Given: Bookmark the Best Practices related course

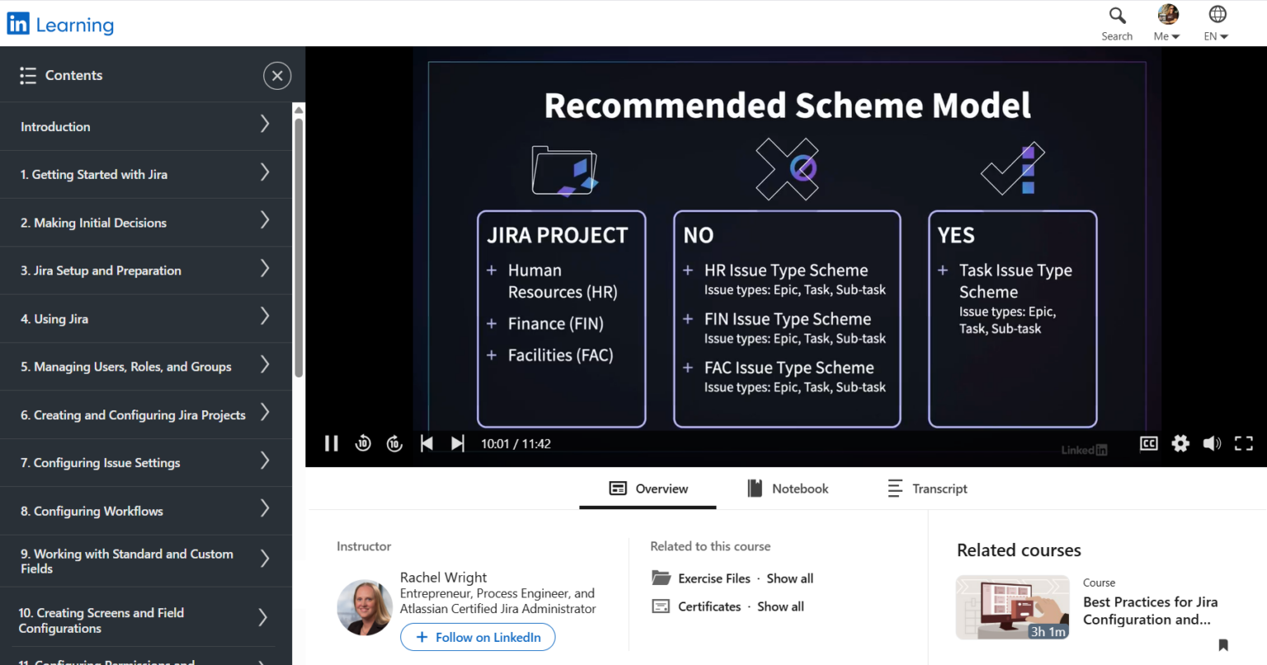Looking at the screenshot, I should [x=1222, y=644].
